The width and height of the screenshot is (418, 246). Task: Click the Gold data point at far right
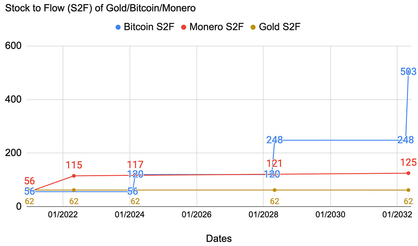408,190
